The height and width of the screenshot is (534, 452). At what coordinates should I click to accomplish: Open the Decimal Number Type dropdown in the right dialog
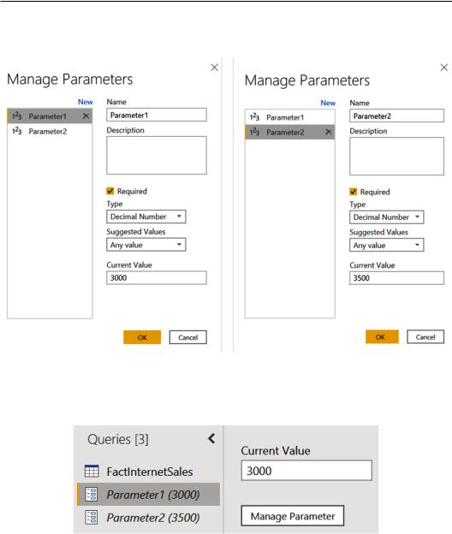(387, 217)
